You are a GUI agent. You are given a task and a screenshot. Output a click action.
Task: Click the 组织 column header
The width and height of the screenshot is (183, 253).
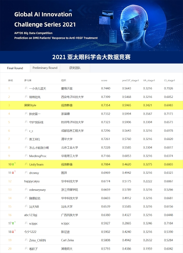point(64,80)
